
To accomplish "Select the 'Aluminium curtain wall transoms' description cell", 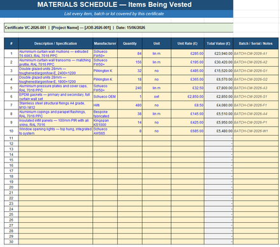I will pos(55,62).
